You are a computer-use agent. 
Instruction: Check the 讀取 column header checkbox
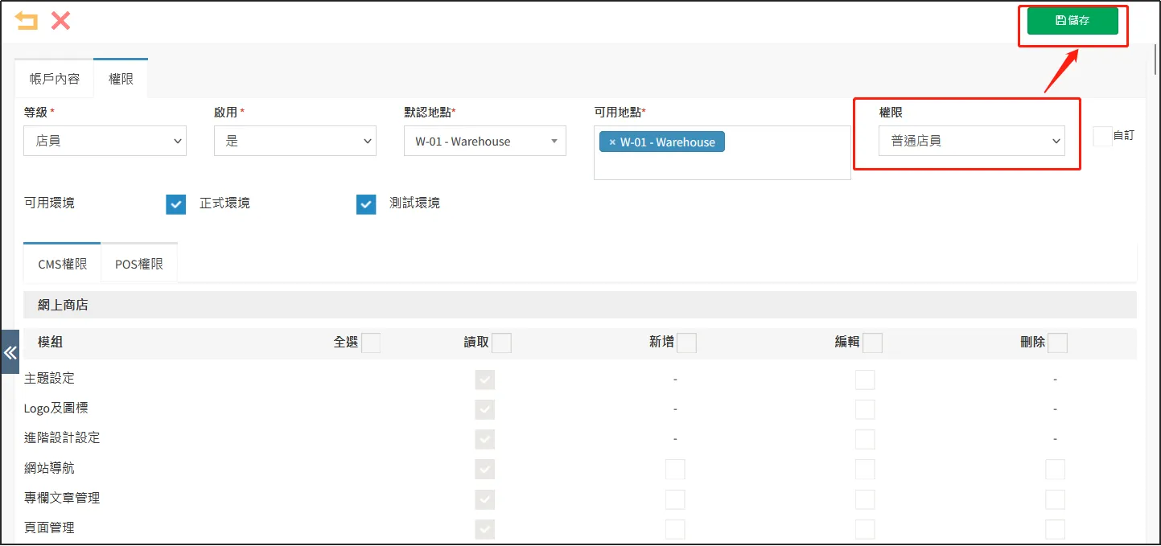[x=501, y=342]
